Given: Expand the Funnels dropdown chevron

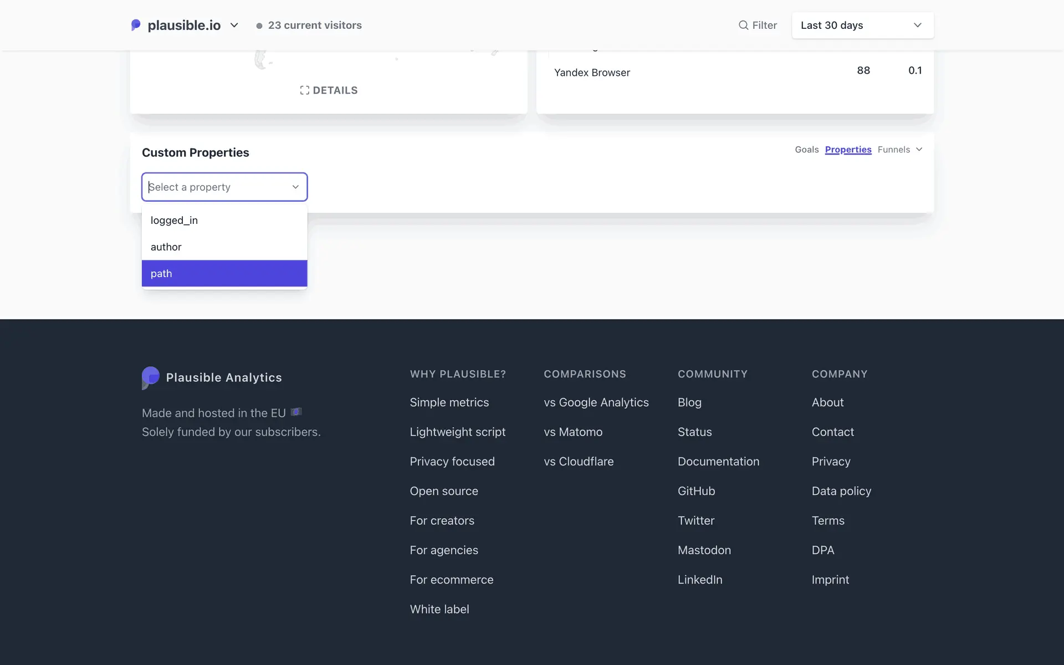Looking at the screenshot, I should [919, 150].
